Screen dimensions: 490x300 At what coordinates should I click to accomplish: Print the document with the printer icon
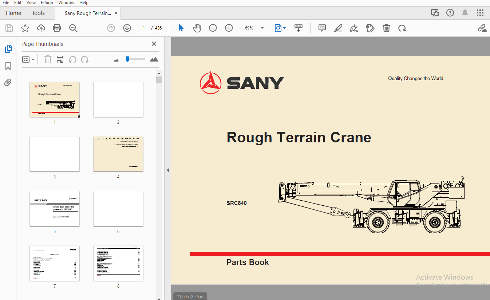tap(57, 28)
